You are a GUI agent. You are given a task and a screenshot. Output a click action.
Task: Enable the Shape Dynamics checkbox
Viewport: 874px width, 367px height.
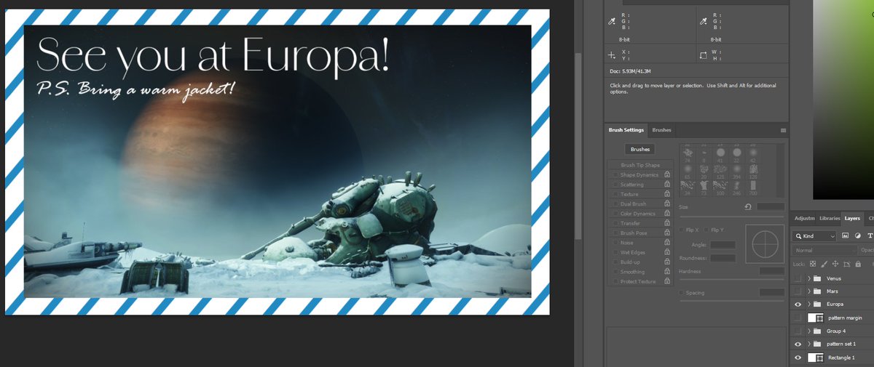(615, 175)
